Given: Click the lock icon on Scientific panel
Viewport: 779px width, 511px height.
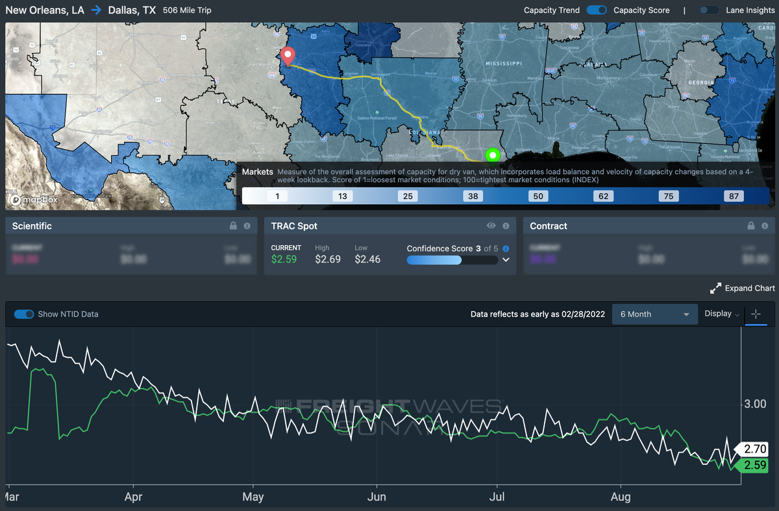Looking at the screenshot, I should tap(233, 226).
